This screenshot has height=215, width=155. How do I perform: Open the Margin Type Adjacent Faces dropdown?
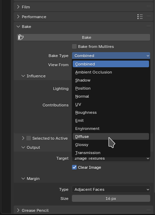point(111,189)
